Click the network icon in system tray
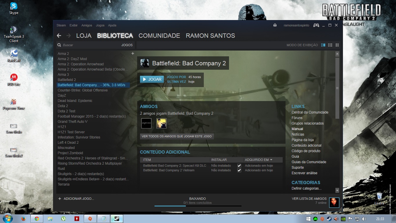The image size is (396, 223). [x=357, y=219]
